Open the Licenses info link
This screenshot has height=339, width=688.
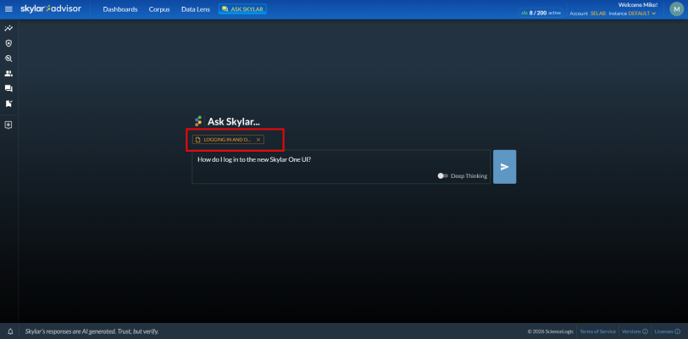click(667, 331)
